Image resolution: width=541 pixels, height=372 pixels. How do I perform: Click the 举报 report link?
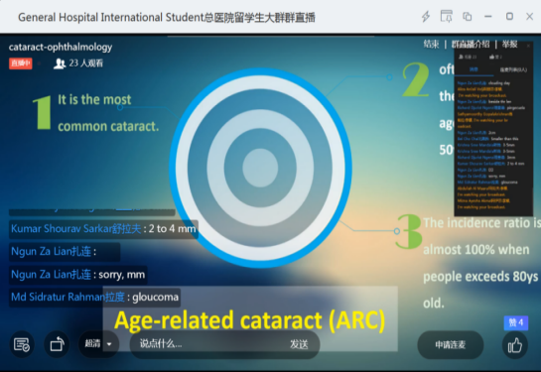pyautogui.click(x=509, y=44)
